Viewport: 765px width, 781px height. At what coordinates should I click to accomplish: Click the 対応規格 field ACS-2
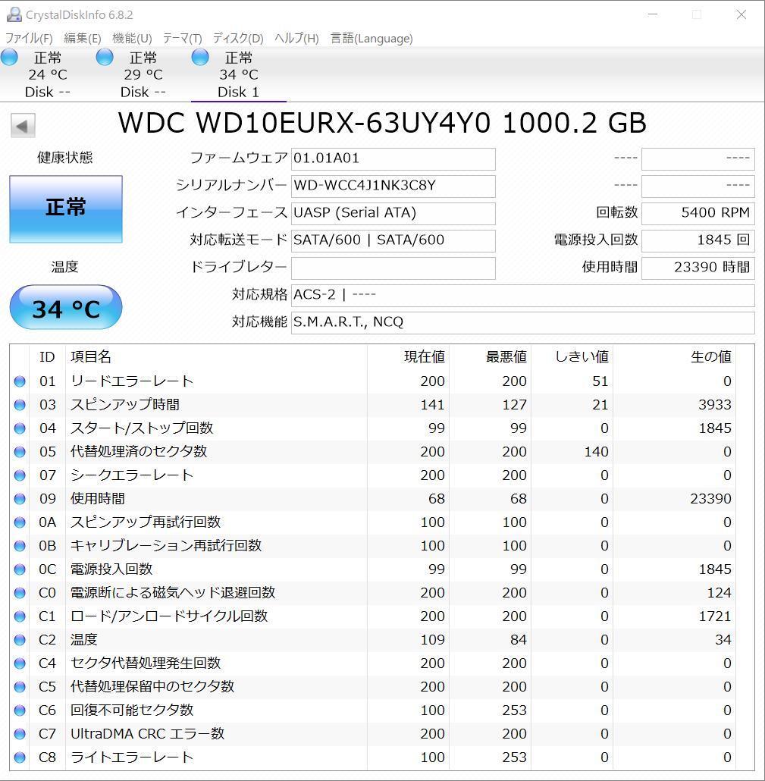[523, 296]
